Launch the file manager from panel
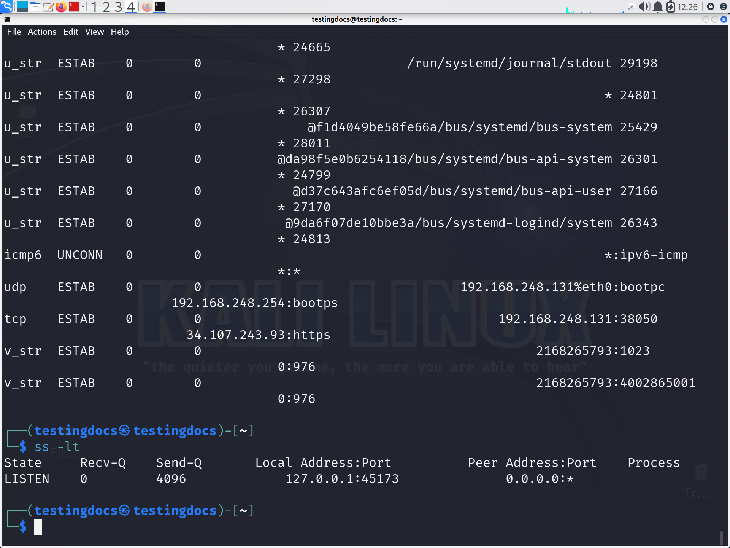Screen dimensions: 730x548 point(35,6)
